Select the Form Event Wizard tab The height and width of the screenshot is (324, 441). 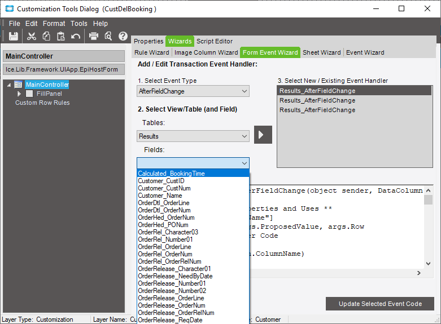(270, 52)
